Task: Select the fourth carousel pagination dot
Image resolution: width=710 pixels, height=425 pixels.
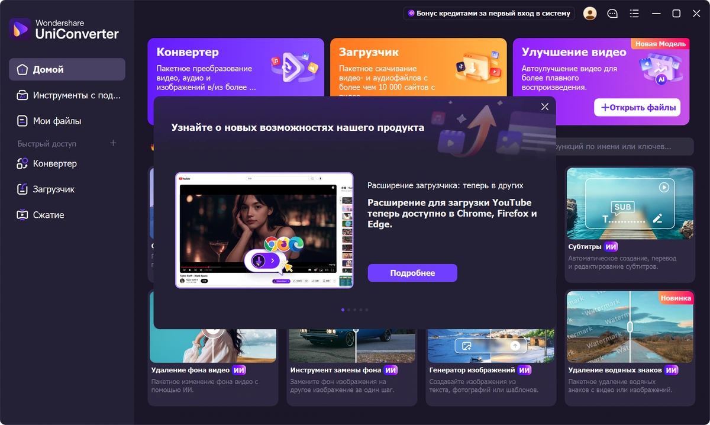Action: pyautogui.click(x=361, y=310)
